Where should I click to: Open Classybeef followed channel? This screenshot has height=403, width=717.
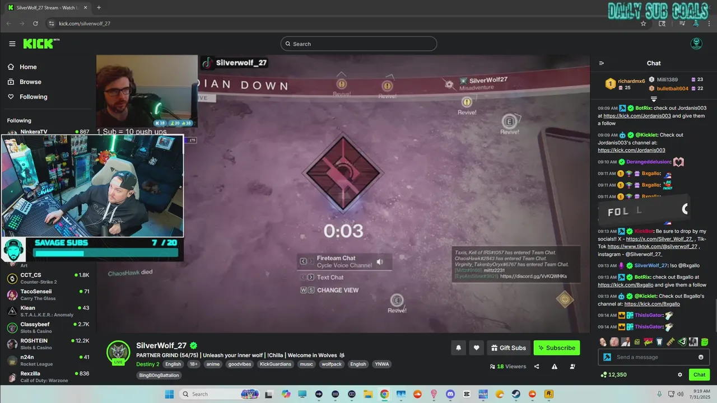click(48, 327)
